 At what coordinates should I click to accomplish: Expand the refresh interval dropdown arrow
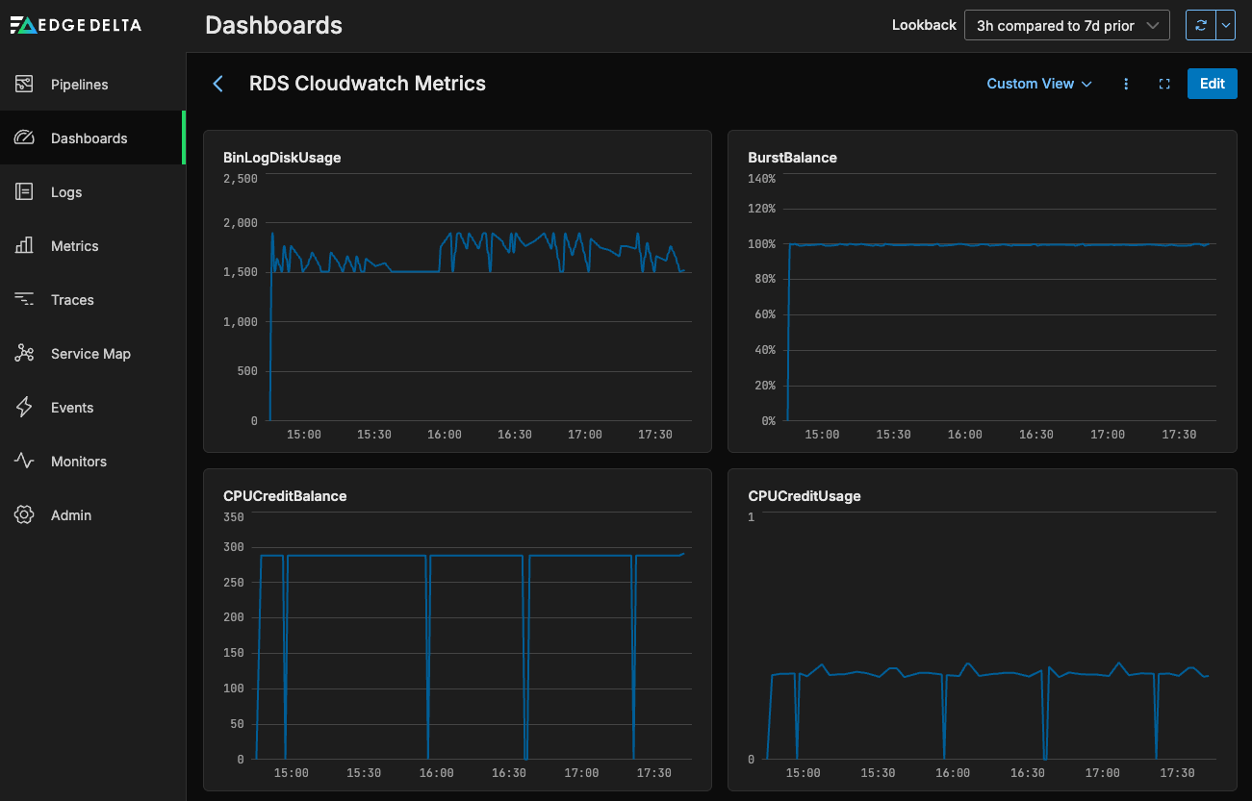1226,26
